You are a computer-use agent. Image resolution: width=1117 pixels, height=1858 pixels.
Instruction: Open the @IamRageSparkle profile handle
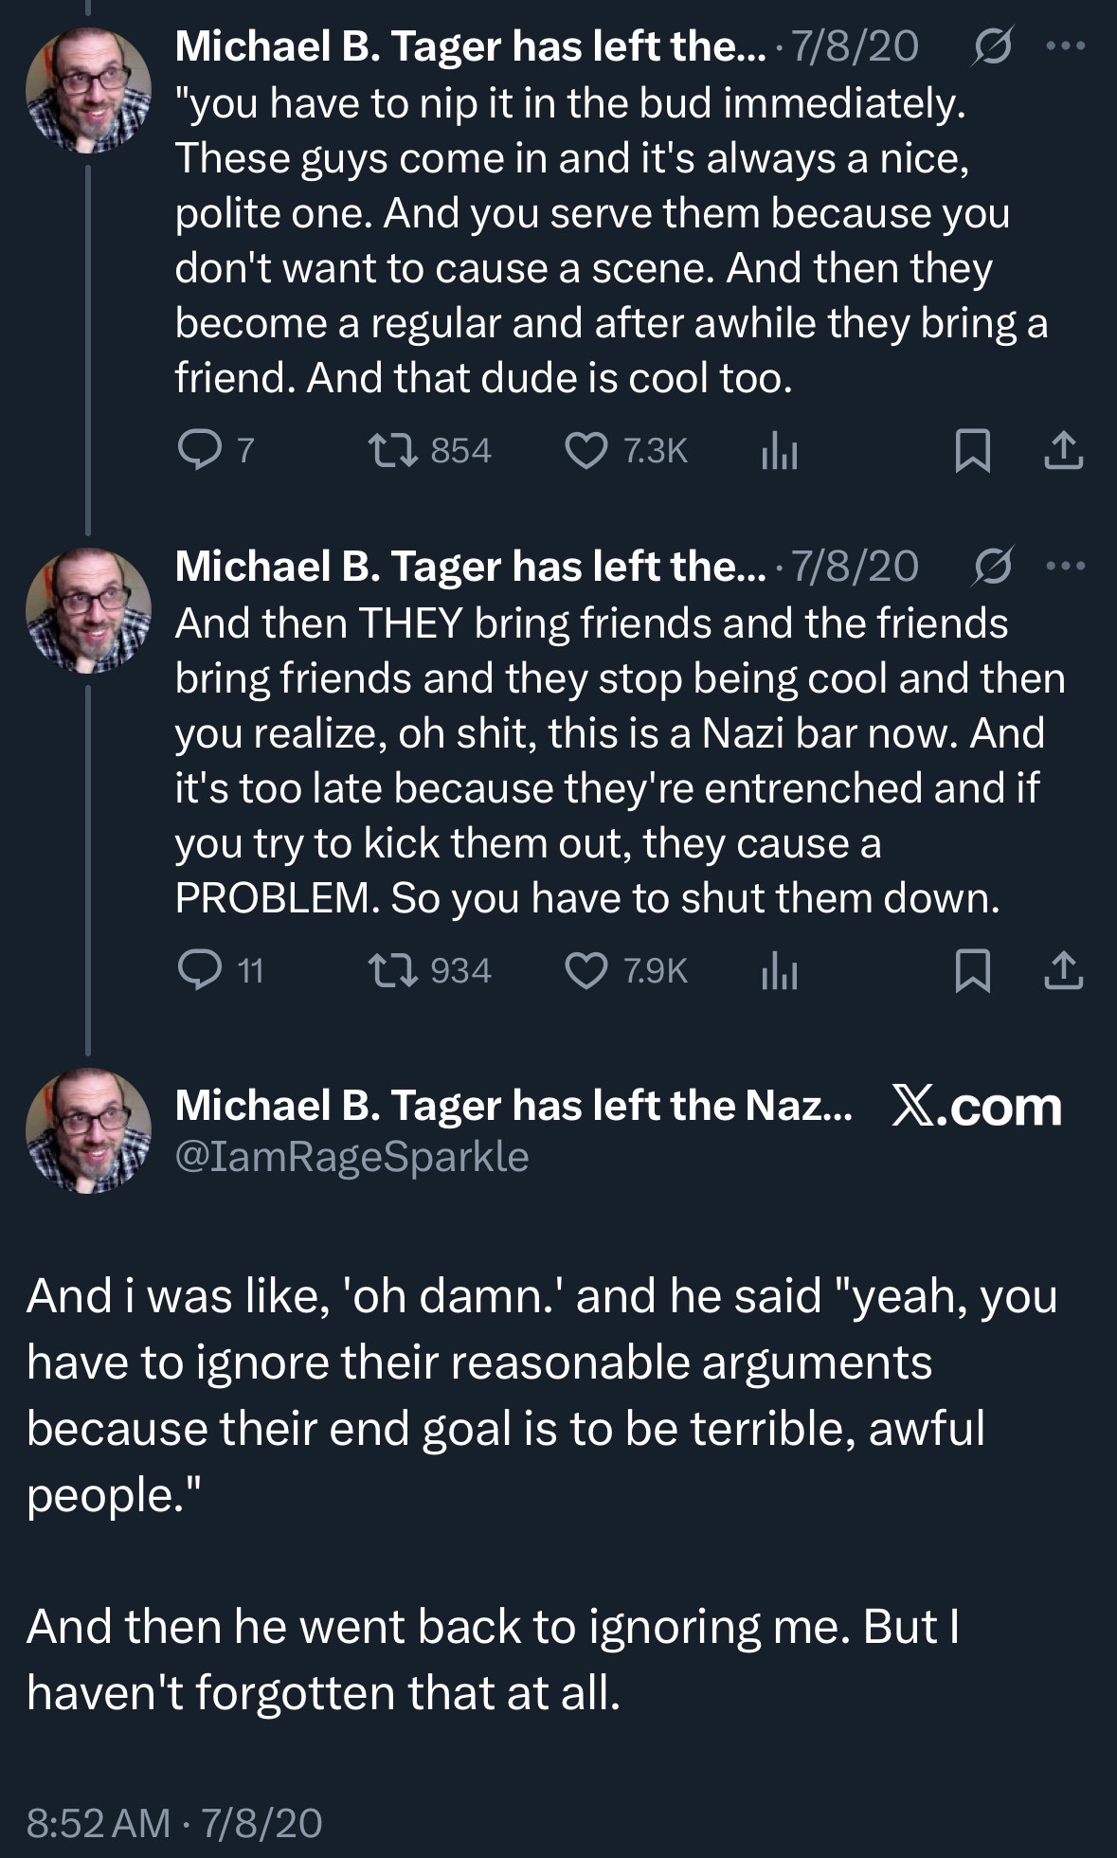click(351, 1156)
